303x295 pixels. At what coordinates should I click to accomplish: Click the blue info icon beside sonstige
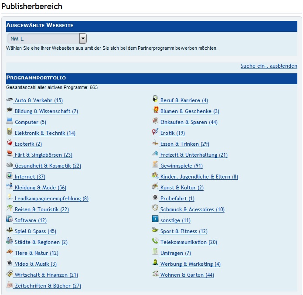(155, 220)
